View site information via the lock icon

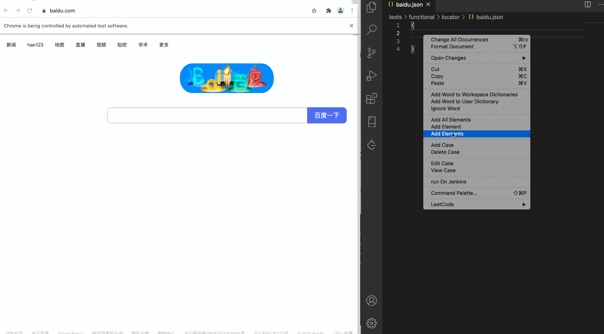(x=44, y=11)
